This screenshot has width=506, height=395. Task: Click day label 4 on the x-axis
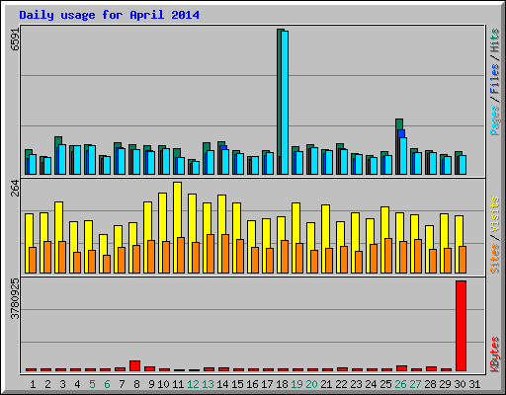(77, 384)
